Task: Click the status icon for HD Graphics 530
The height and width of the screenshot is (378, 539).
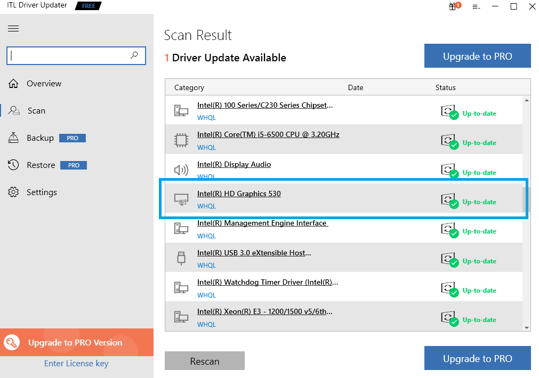Action: [450, 200]
